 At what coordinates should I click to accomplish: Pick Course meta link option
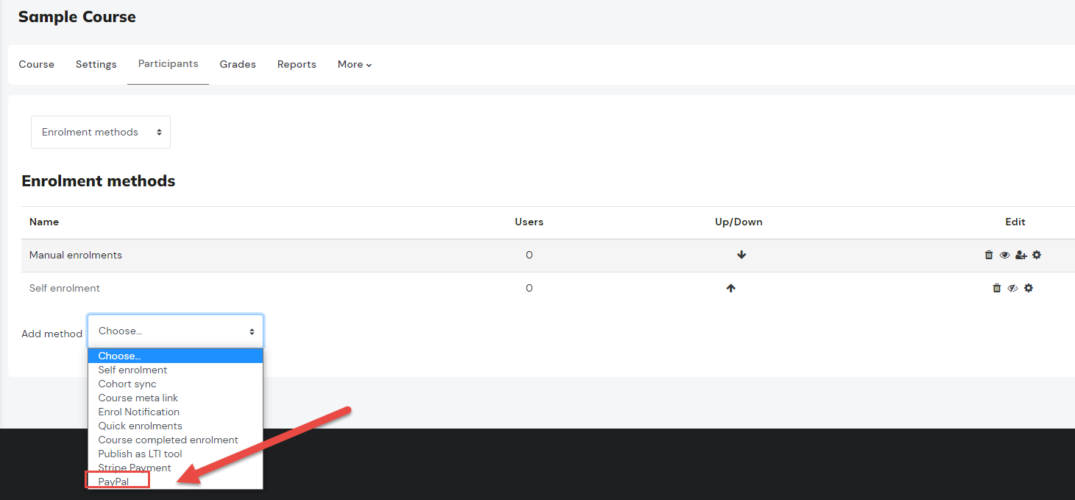(x=175, y=398)
